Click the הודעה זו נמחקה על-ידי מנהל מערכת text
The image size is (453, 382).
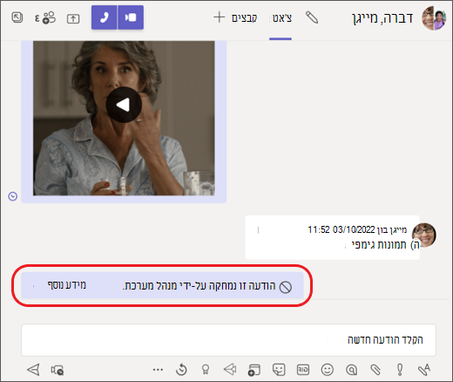(199, 286)
